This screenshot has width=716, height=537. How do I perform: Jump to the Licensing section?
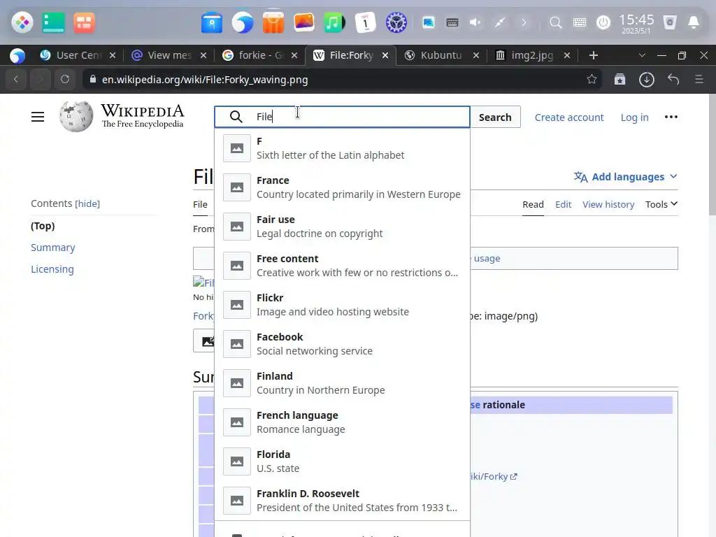pos(52,269)
